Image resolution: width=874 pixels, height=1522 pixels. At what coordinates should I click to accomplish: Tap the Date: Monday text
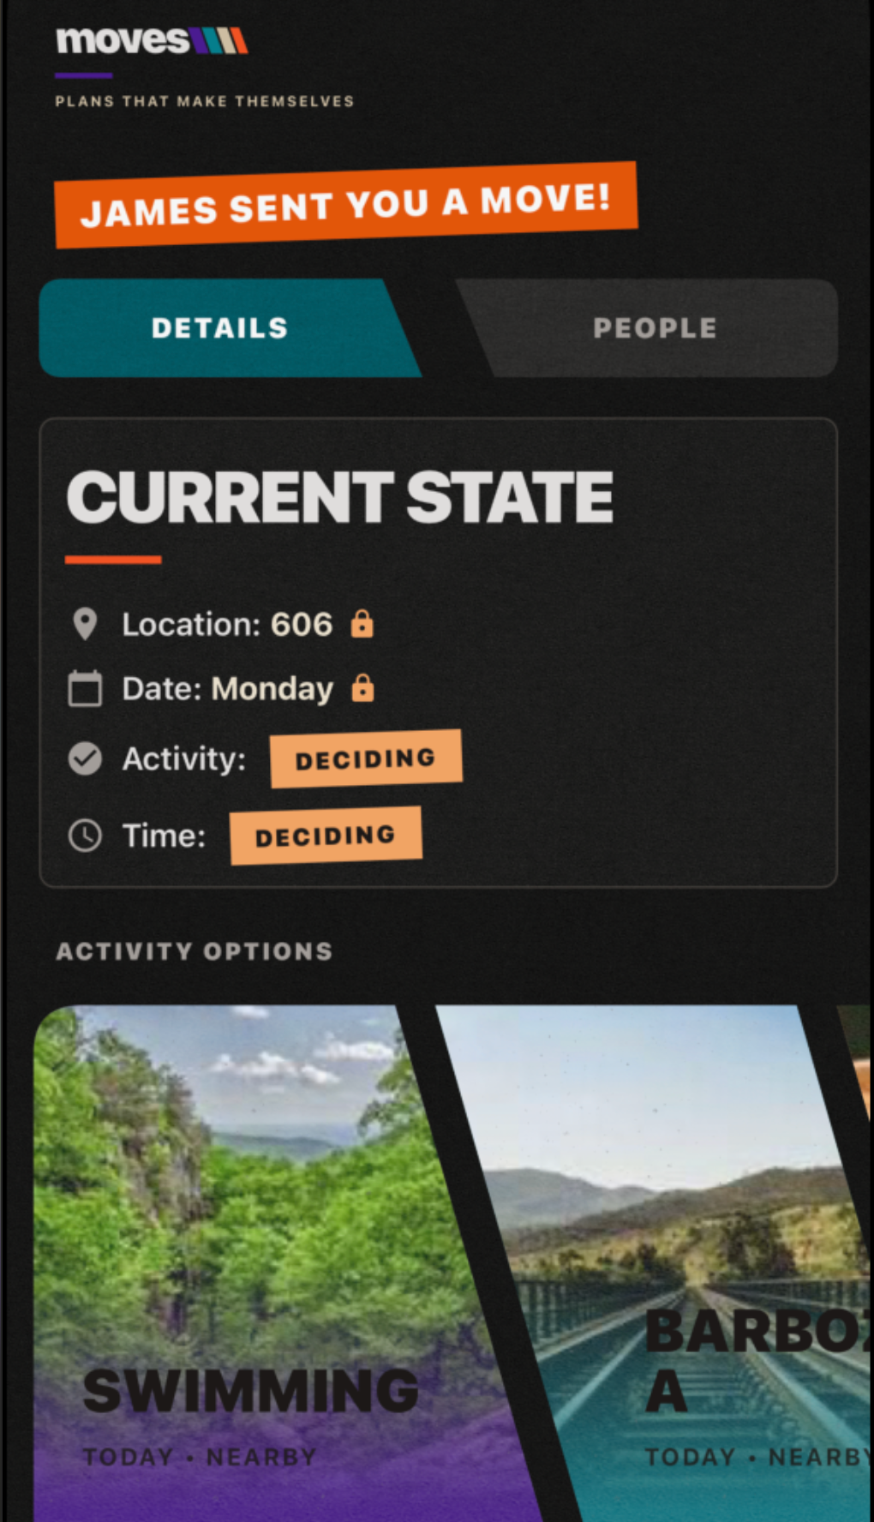coord(228,689)
